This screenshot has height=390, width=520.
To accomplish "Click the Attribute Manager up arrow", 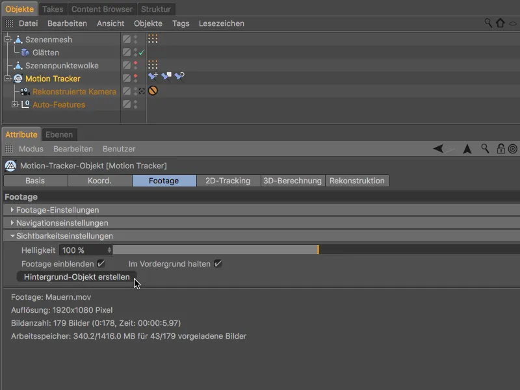I will (x=467, y=149).
